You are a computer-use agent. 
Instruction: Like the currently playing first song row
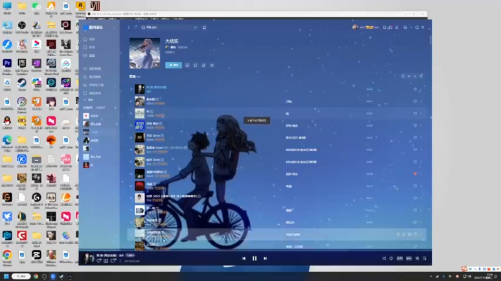tap(415, 89)
